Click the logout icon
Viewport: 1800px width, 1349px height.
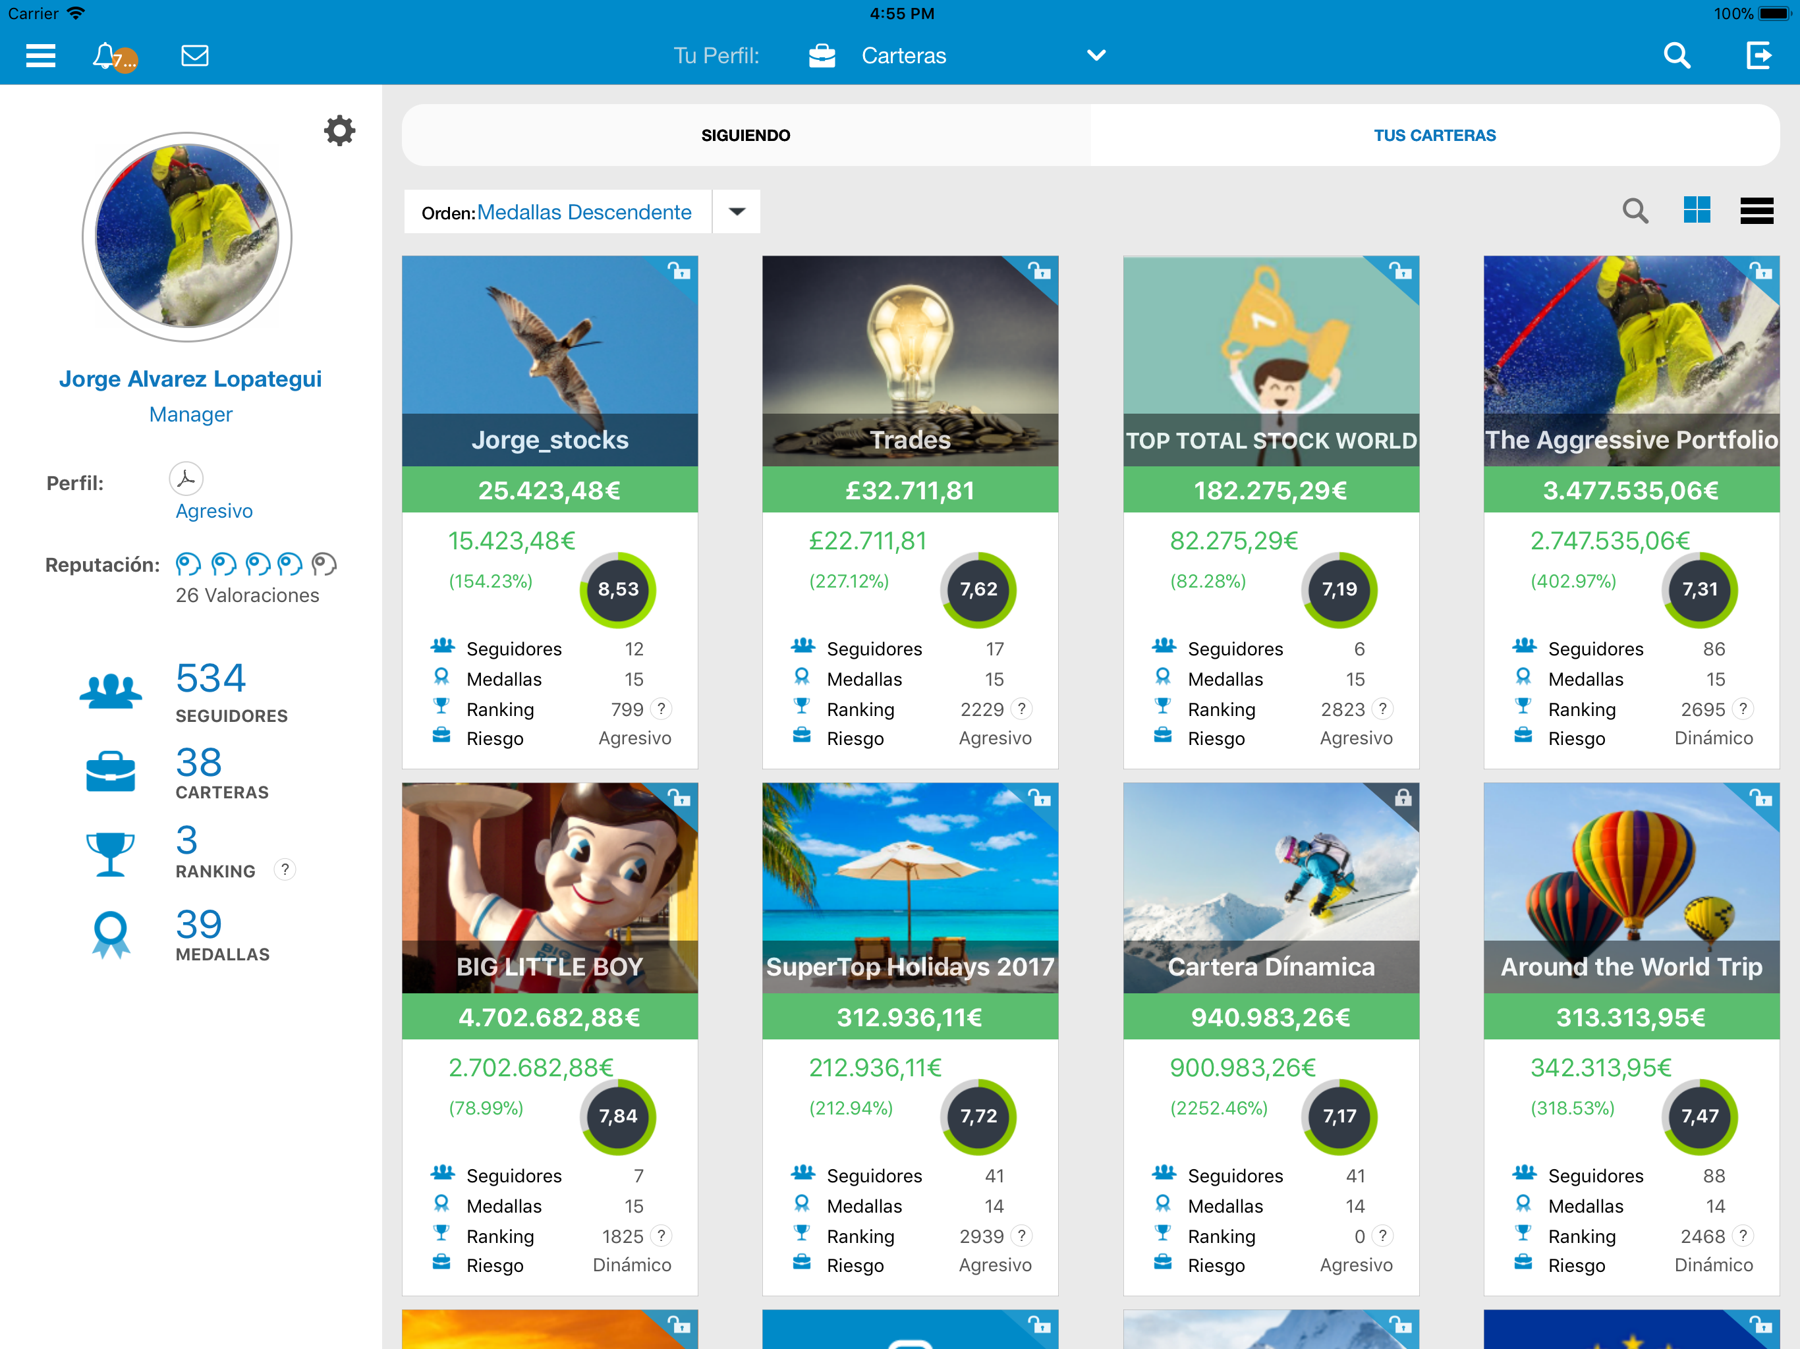tap(1758, 55)
